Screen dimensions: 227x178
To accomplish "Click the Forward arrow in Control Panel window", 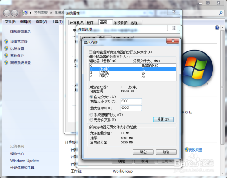I will (x=15, y=13).
